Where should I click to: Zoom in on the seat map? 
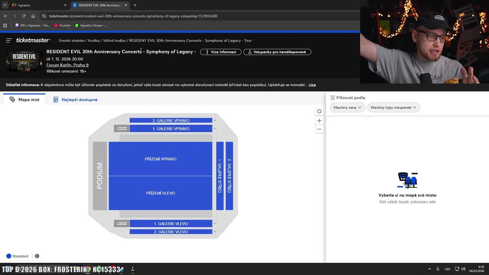(x=319, y=121)
